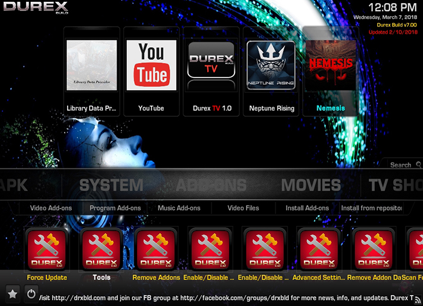Click the Remove Addon Data tool icon

[373, 249]
